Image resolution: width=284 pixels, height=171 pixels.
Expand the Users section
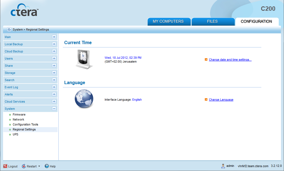pos(54,58)
